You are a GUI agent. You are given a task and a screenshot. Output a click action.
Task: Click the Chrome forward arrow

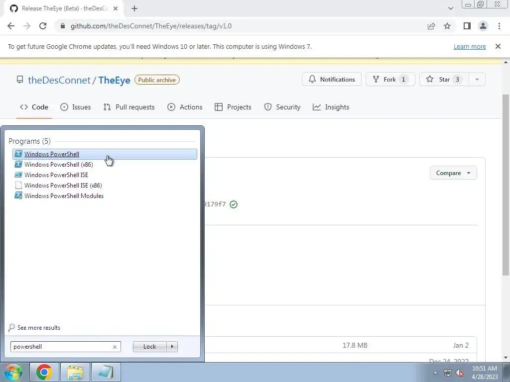pyautogui.click(x=27, y=26)
